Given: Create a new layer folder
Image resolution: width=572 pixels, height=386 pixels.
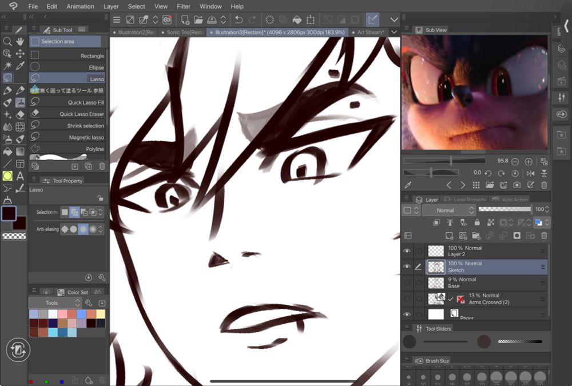Looking at the screenshot, I should tap(476, 236).
